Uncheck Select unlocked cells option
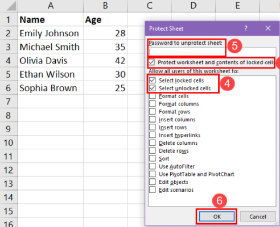Image resolution: width=280 pixels, height=227 pixels. click(x=153, y=88)
